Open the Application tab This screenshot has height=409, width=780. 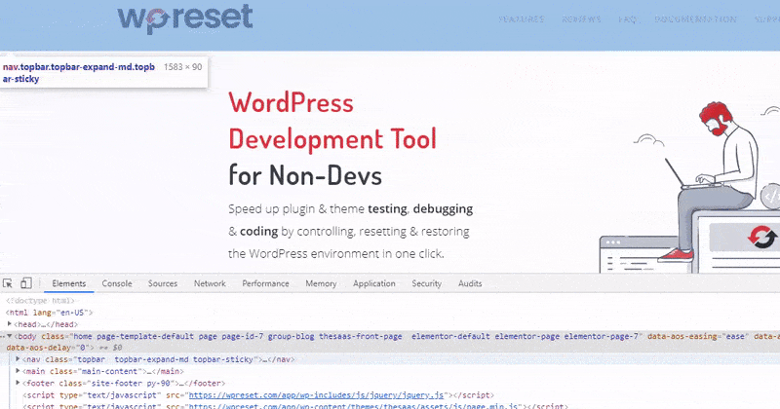coord(374,283)
